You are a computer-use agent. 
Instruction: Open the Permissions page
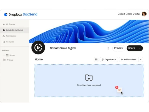point(11,36)
